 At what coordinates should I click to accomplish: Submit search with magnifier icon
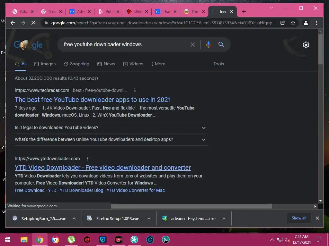point(221,44)
